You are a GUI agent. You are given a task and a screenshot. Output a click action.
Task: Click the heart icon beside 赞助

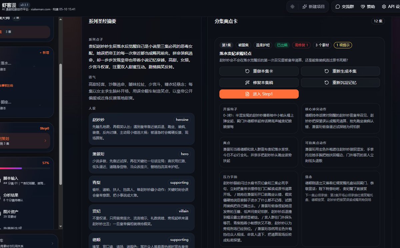click(x=363, y=7)
